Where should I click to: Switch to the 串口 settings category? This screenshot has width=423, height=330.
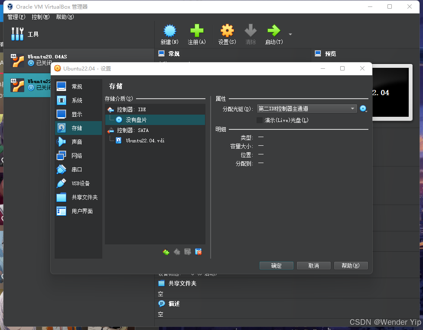point(78,170)
